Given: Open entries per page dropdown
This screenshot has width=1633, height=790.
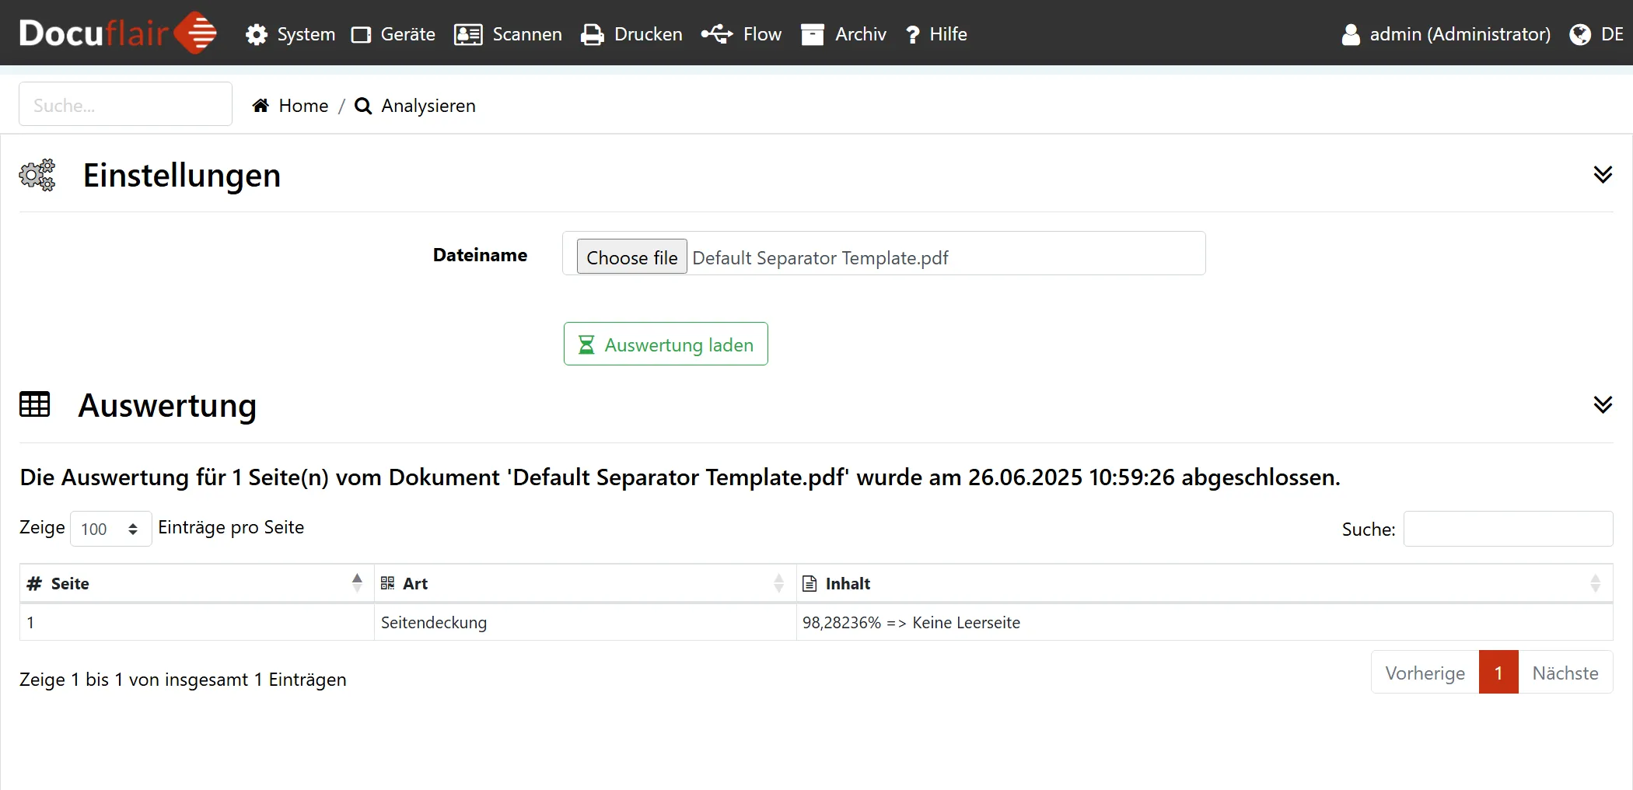Looking at the screenshot, I should click(110, 529).
